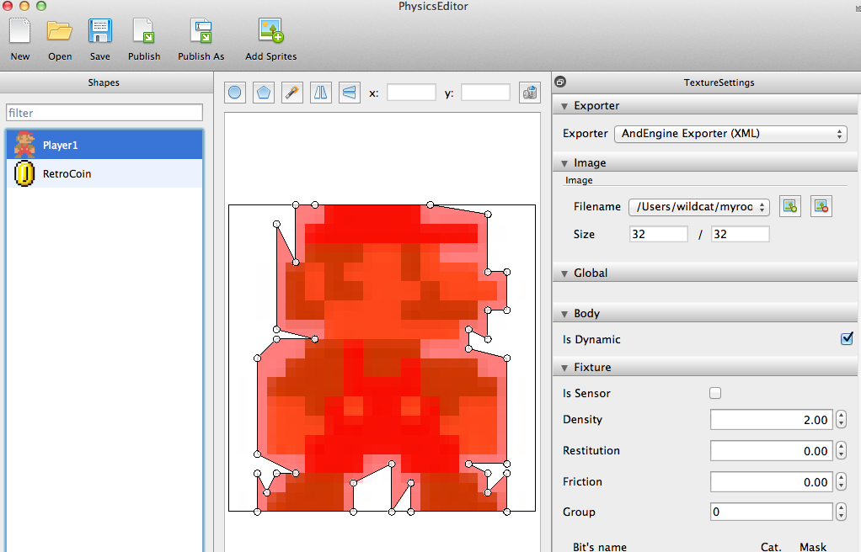The width and height of the screenshot is (861, 552).
Task: Save the project using the floppy disk icon
Action: (100, 31)
